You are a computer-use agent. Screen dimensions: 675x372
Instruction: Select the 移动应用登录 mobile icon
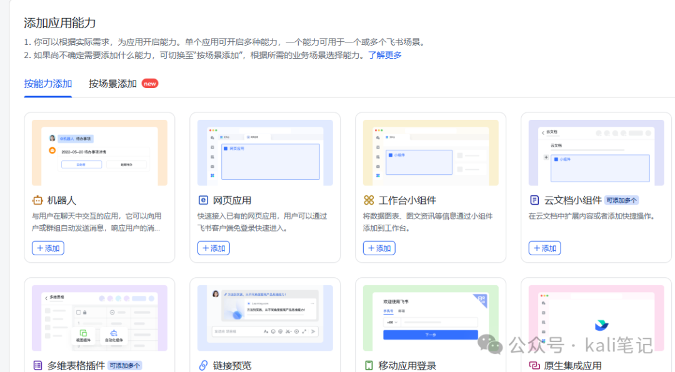tap(368, 365)
